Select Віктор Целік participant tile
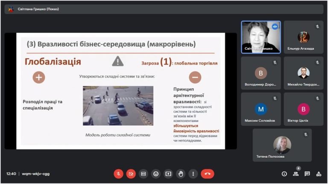The height and width of the screenshot is (184, 328). pos(304,109)
